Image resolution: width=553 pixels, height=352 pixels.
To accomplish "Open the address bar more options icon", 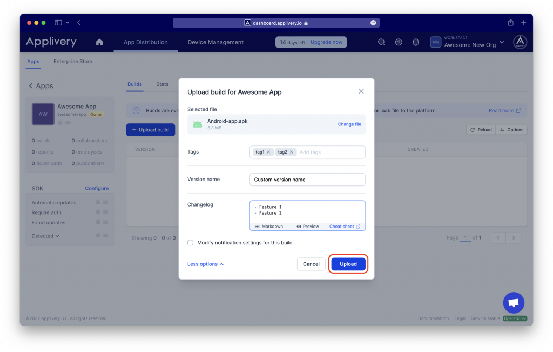I will coord(373,23).
